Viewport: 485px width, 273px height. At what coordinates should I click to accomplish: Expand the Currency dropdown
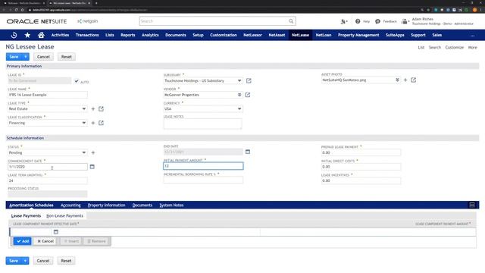(239, 109)
